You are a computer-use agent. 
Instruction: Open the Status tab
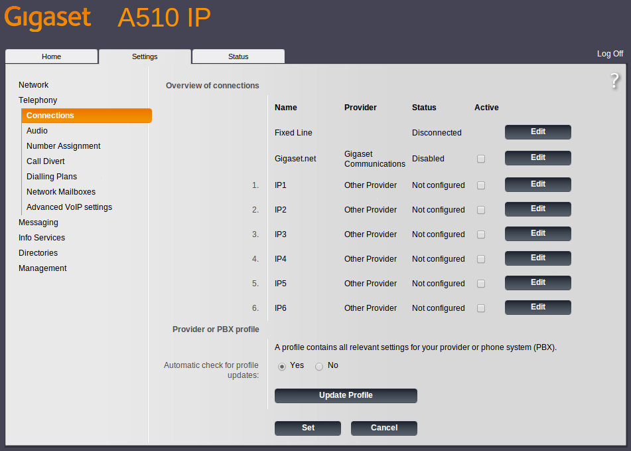pos(238,56)
